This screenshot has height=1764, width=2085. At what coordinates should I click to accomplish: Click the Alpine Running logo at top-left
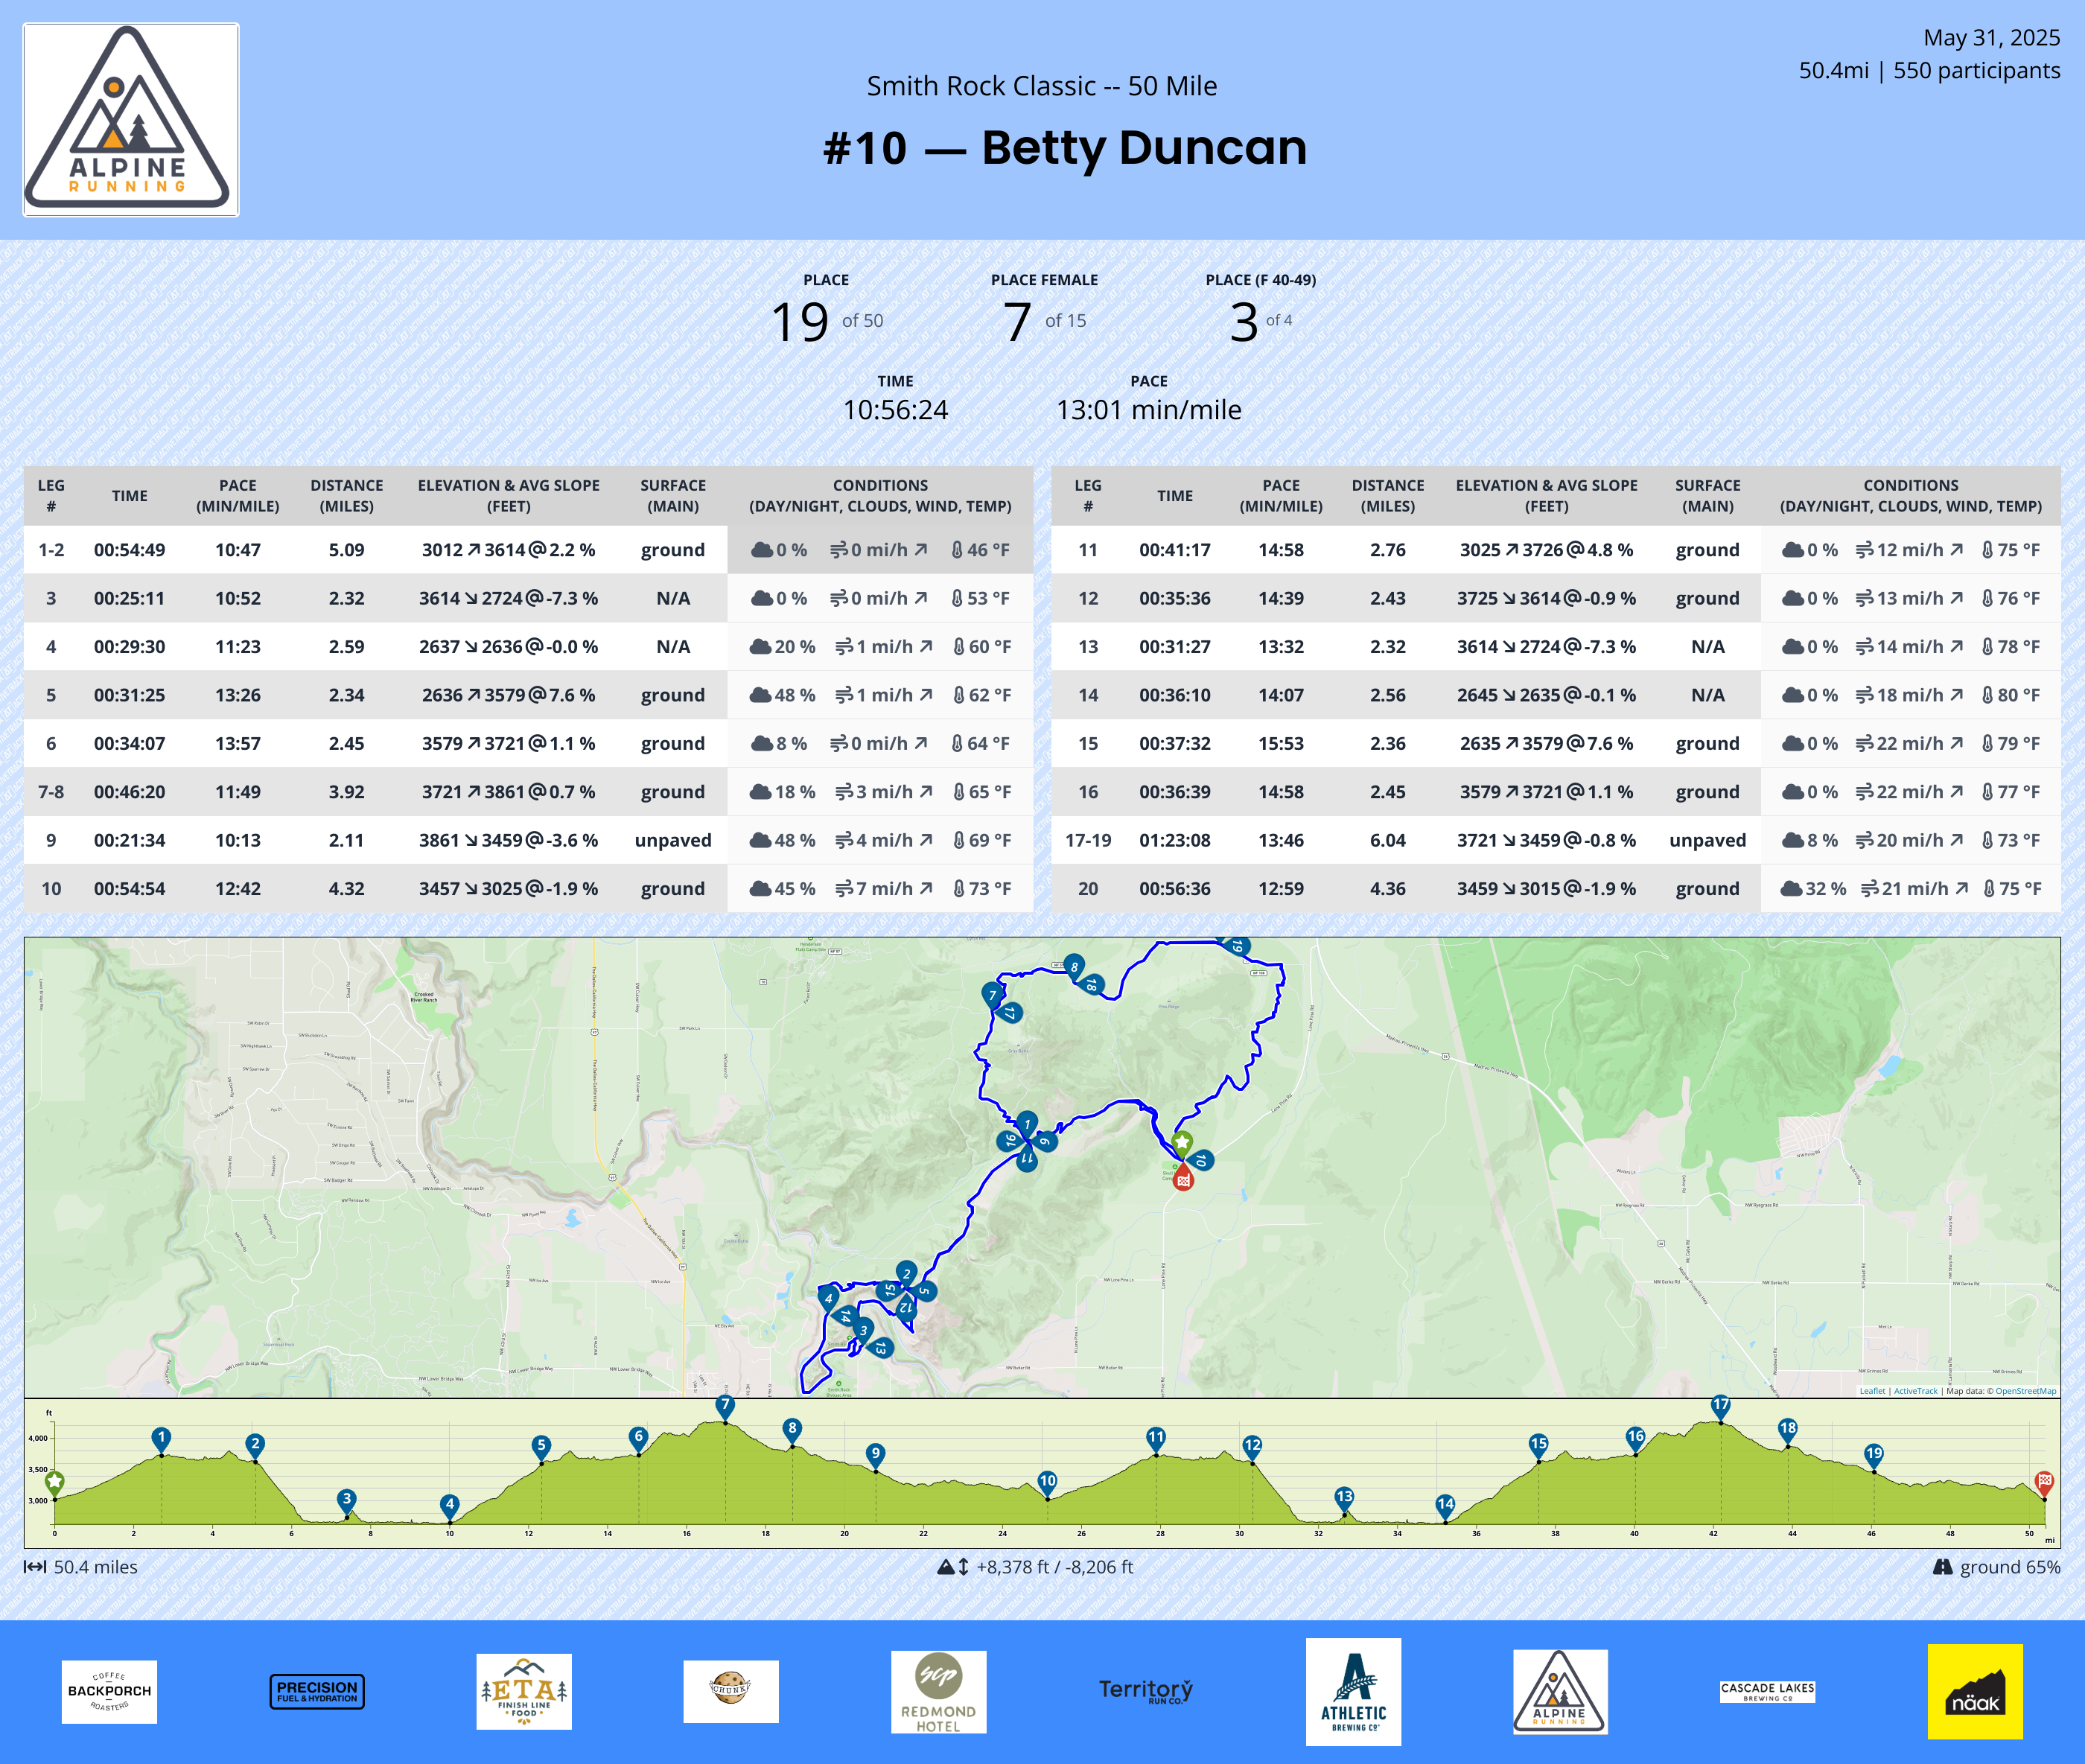click(x=131, y=120)
